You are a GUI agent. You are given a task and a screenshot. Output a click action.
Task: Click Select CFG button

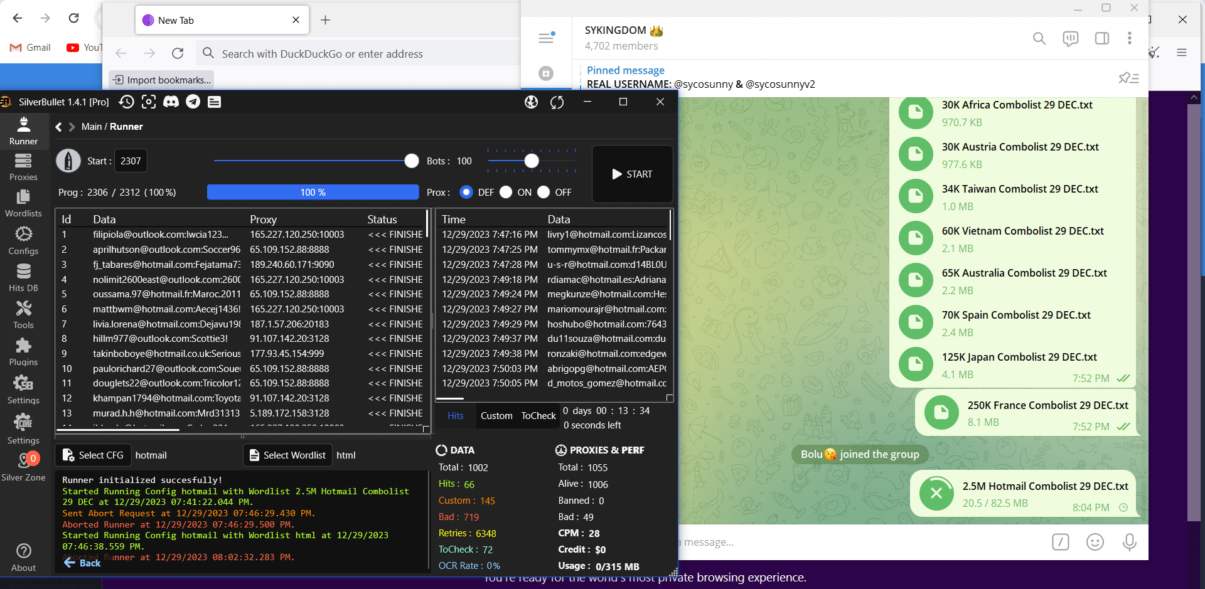(x=93, y=455)
